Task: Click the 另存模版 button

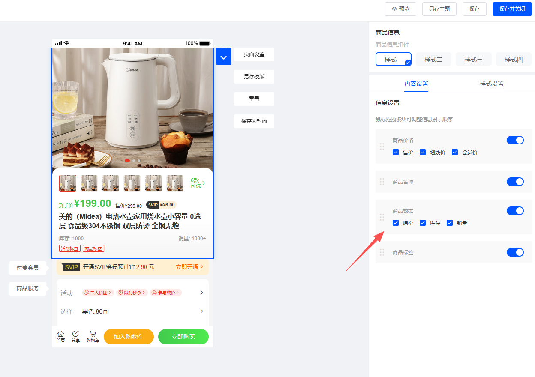Action: [x=254, y=77]
